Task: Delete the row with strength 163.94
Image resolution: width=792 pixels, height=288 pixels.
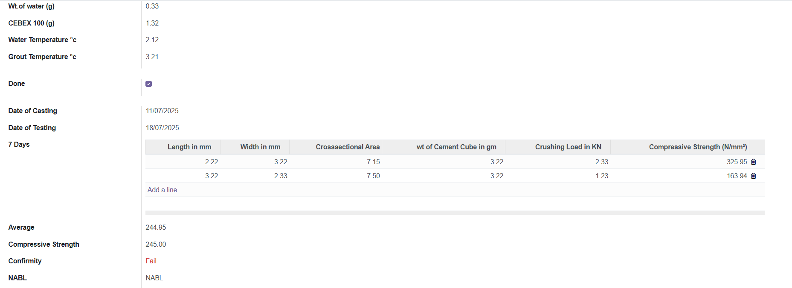Action: 753,176
